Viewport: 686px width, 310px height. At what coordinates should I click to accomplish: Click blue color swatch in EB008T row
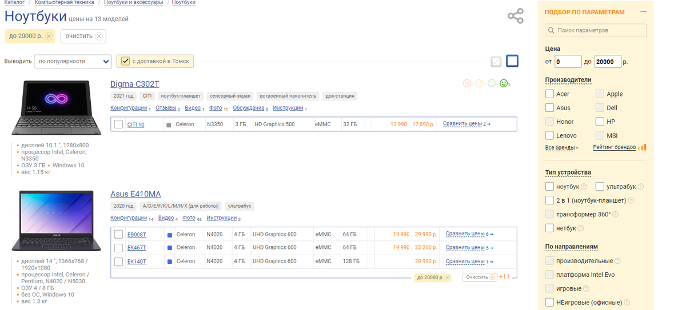click(169, 235)
